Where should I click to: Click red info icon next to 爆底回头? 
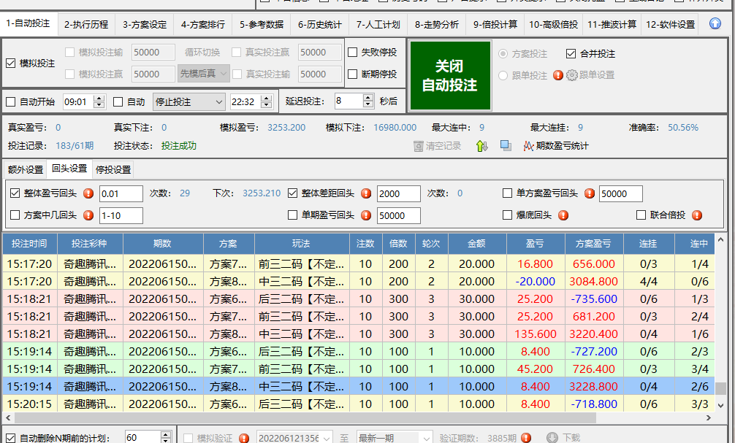click(563, 215)
